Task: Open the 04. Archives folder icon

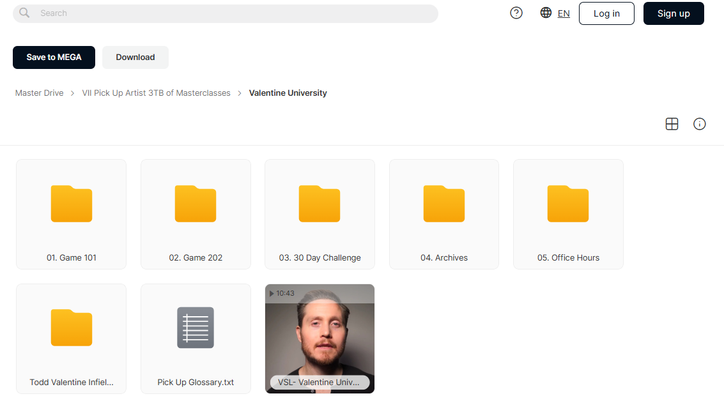Action: point(443,204)
